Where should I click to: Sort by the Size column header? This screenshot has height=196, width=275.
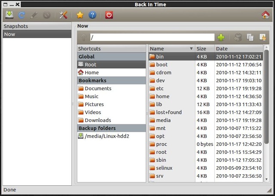[x=205, y=48]
